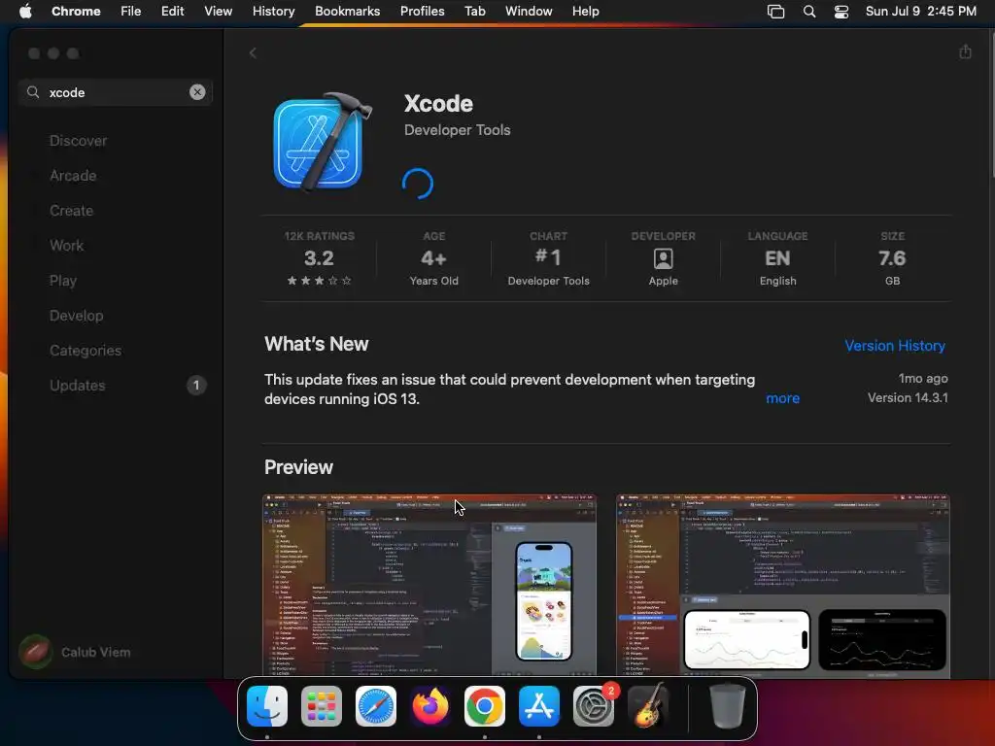995x746 pixels.
Task: Click the downloading progress spinner
Action: [418, 184]
